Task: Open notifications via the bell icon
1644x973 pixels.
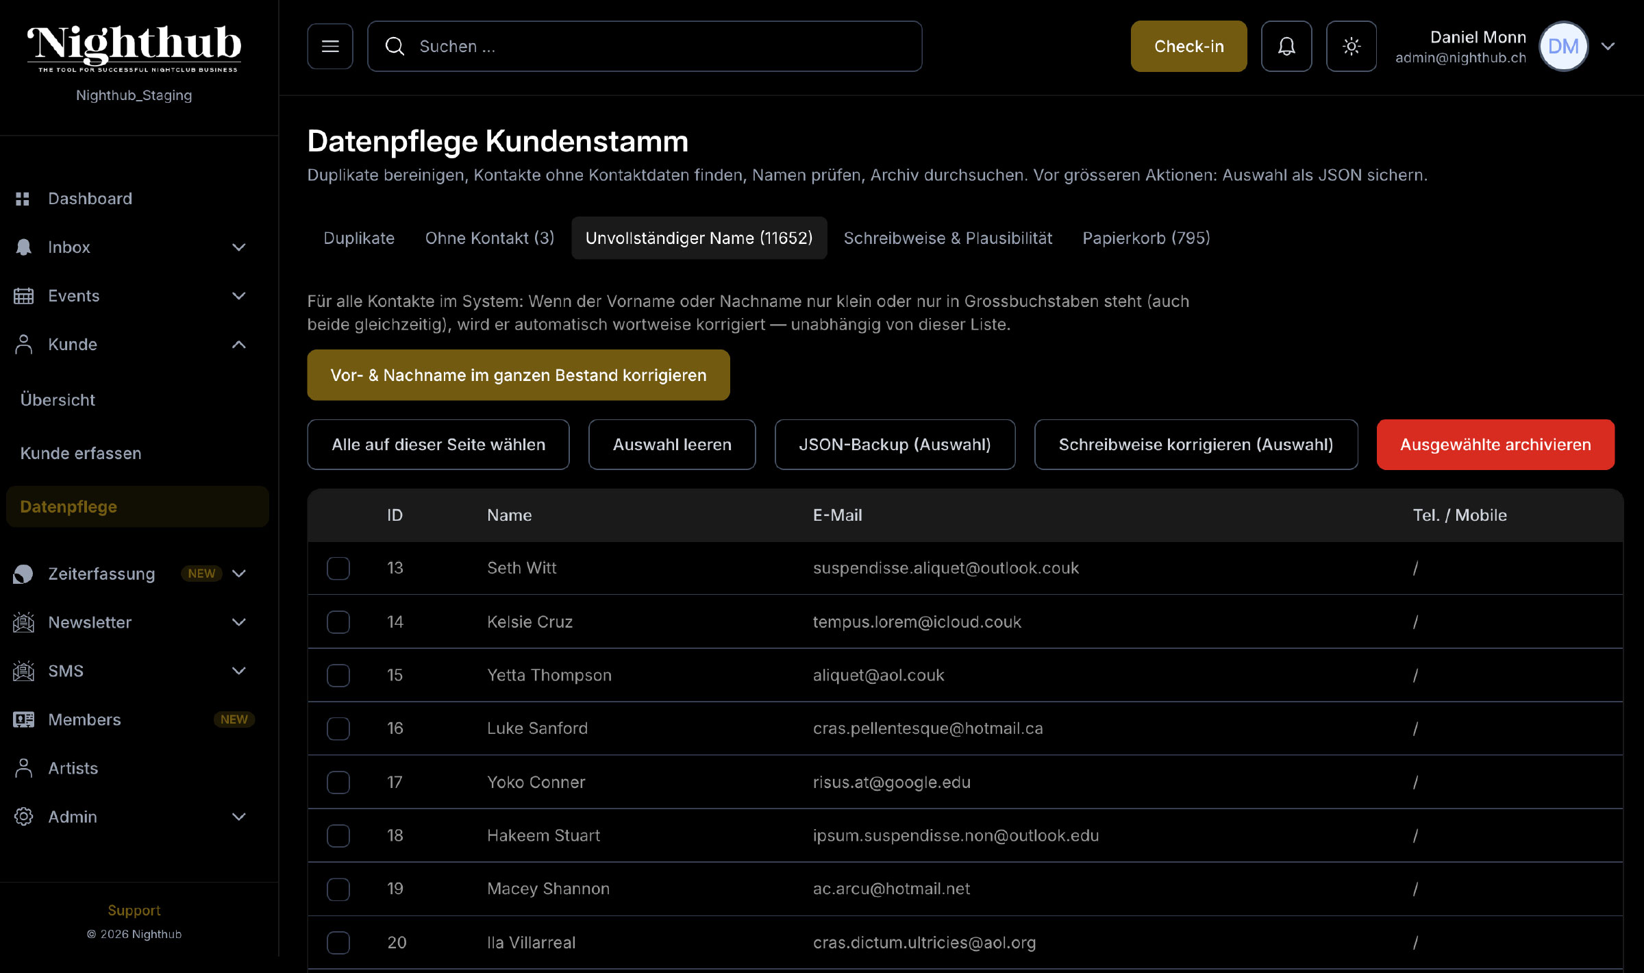Action: [x=1286, y=46]
